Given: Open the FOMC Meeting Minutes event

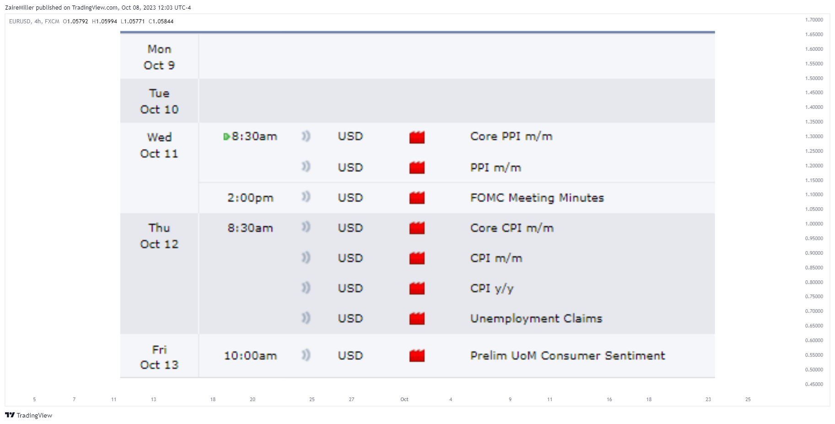Looking at the screenshot, I should point(537,198).
